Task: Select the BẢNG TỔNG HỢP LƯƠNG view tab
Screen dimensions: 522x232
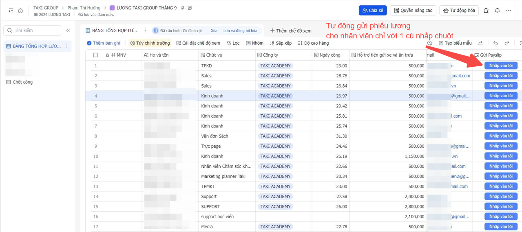Action: (x=111, y=31)
